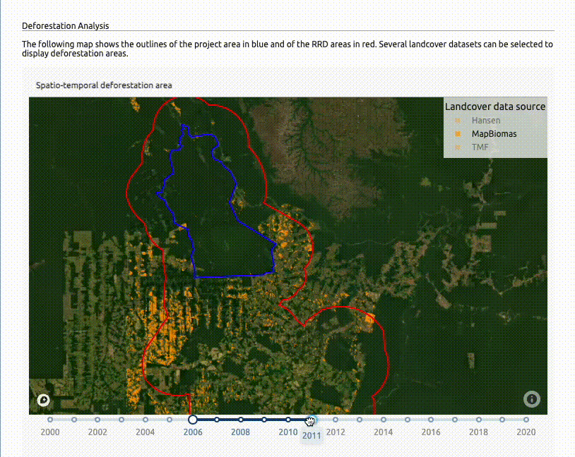Click the 2006 slider start handle
This screenshot has width=575, height=457.
[193, 420]
